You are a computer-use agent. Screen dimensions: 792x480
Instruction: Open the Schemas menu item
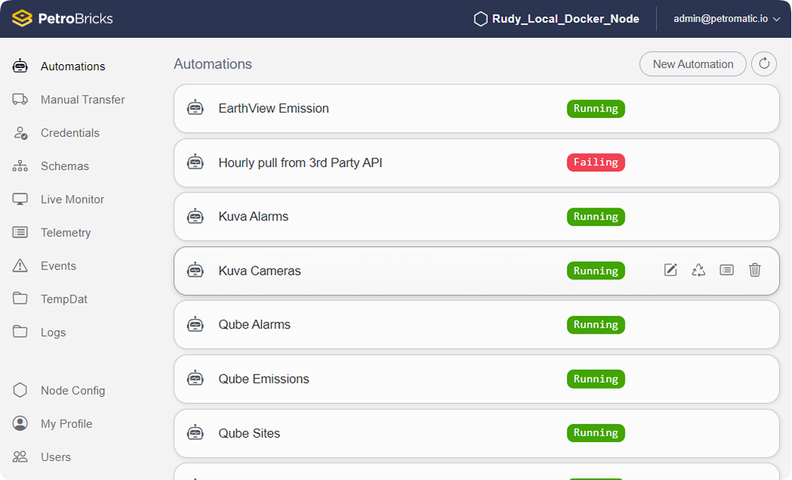point(65,166)
